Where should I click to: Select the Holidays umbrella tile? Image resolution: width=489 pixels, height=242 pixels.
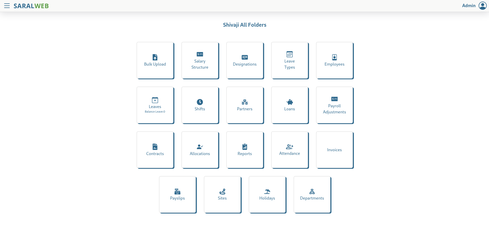(267, 195)
